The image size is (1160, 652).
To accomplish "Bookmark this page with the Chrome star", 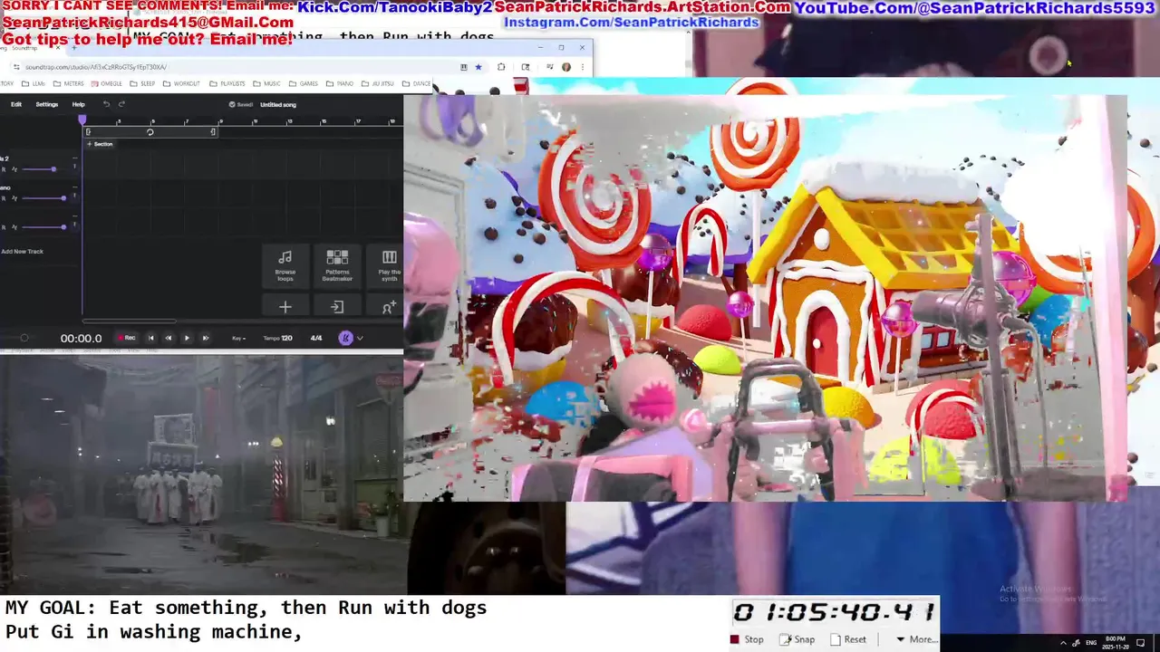I will 478,67.
